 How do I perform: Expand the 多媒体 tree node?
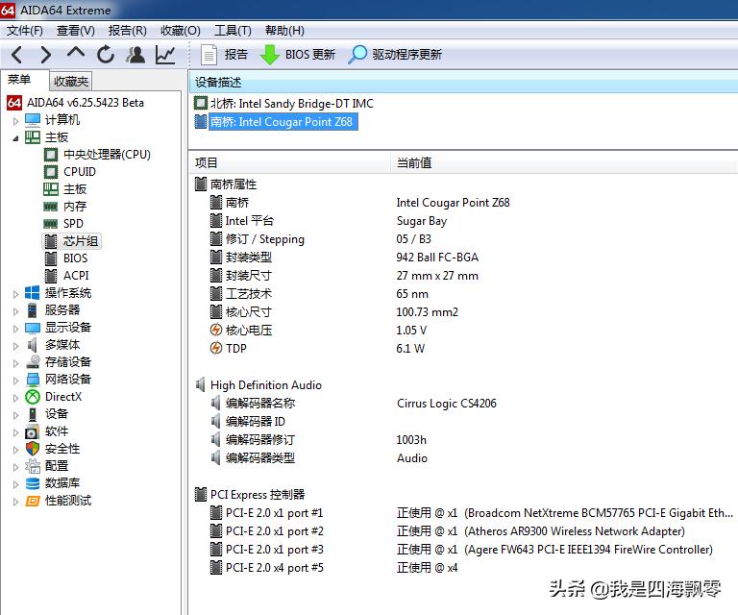tap(15, 346)
